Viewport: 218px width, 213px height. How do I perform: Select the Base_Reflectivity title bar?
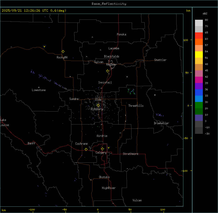[109, 4]
